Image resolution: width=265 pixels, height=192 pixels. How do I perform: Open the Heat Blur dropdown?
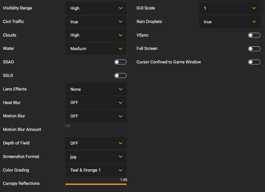[x=96, y=103]
